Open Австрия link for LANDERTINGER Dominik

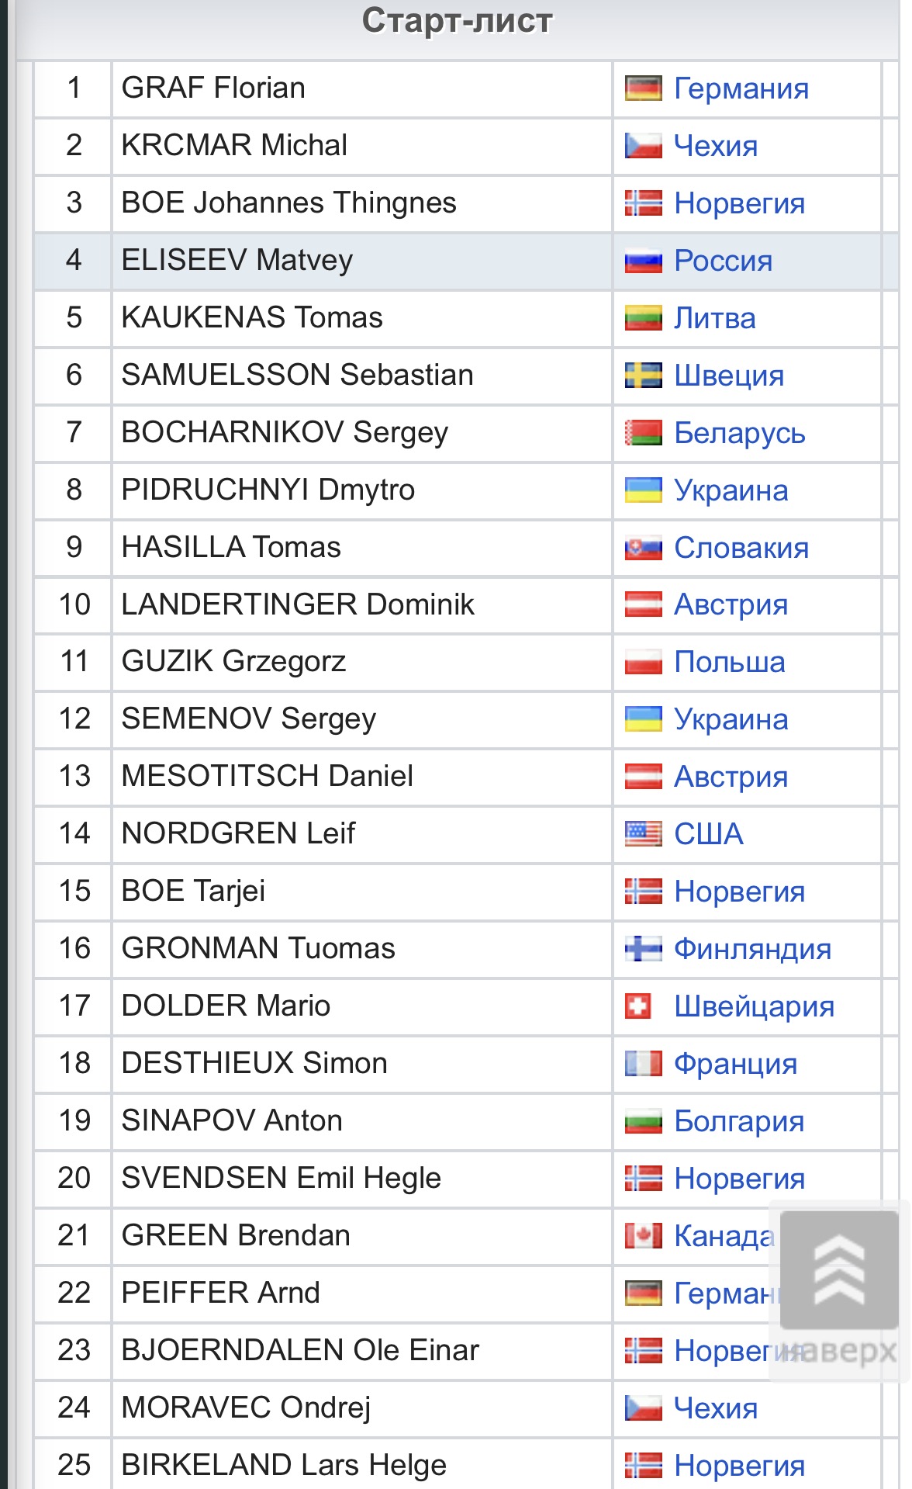pyautogui.click(x=731, y=605)
